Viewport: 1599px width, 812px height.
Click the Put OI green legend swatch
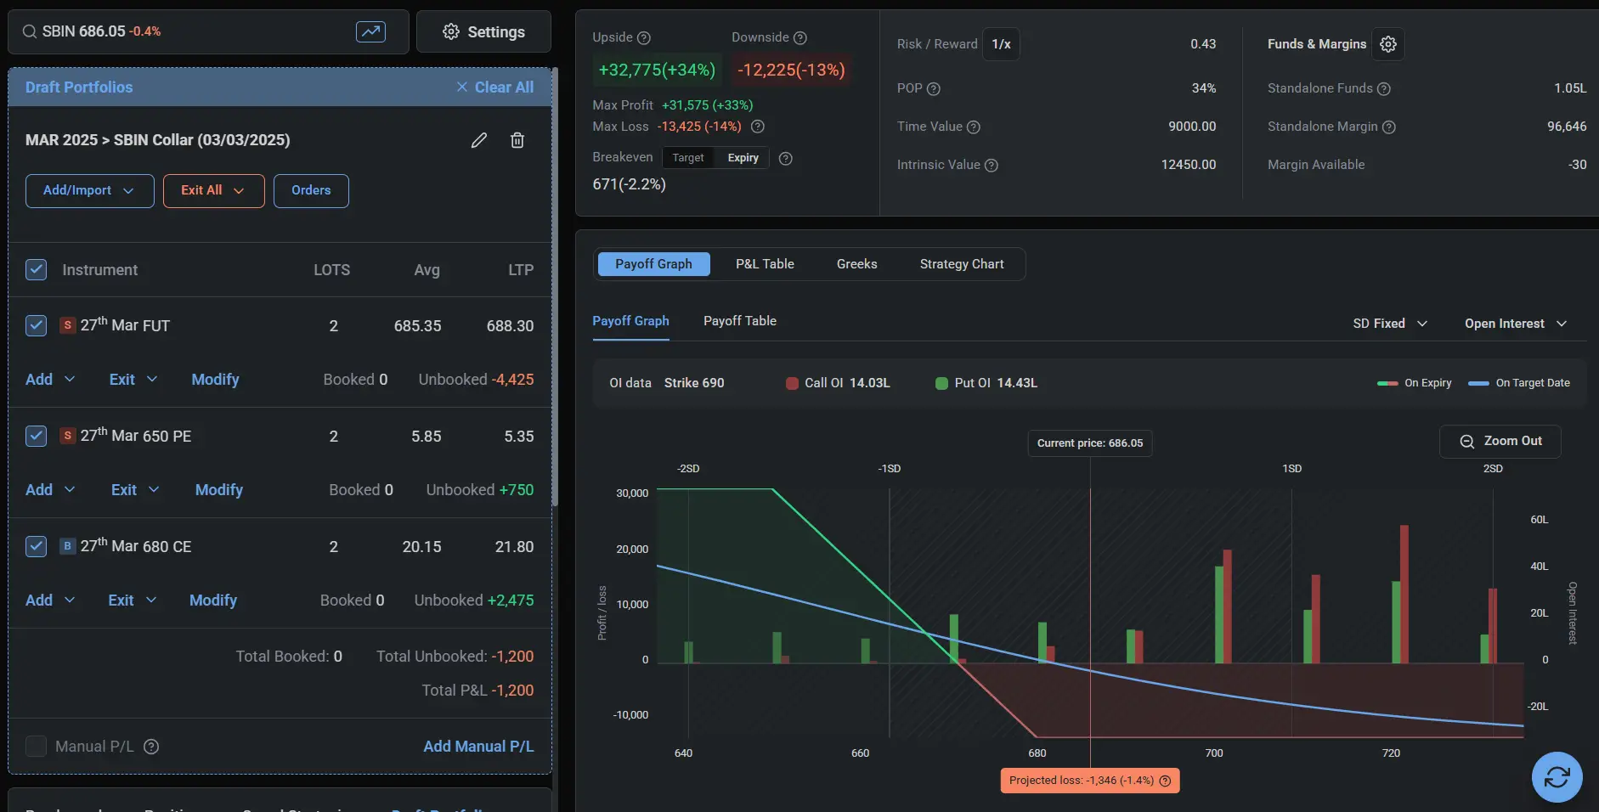[941, 383]
